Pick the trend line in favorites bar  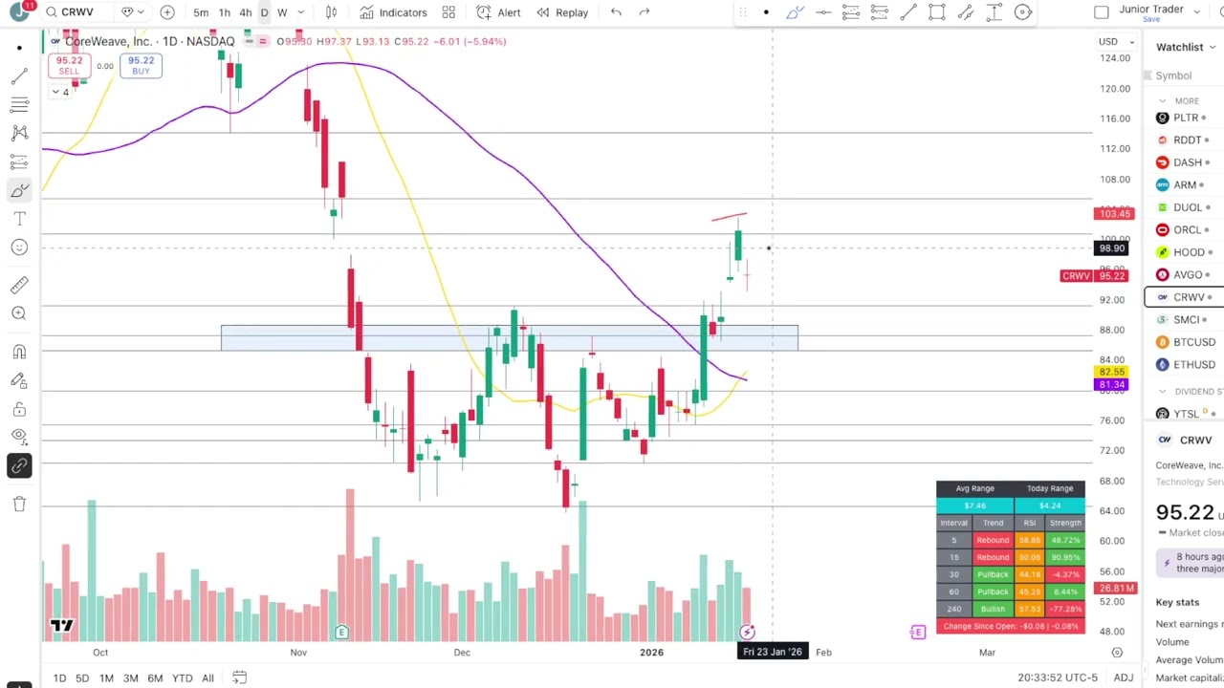[908, 12]
